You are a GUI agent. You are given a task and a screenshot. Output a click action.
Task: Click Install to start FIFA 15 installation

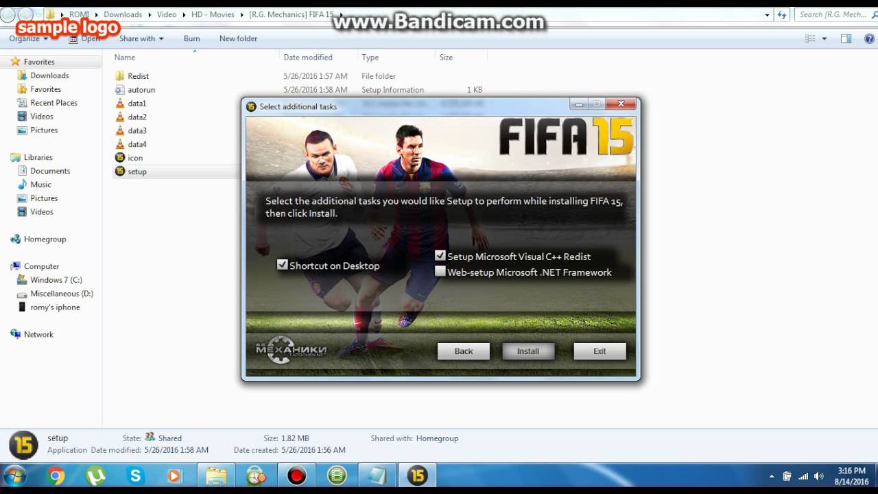click(x=528, y=351)
